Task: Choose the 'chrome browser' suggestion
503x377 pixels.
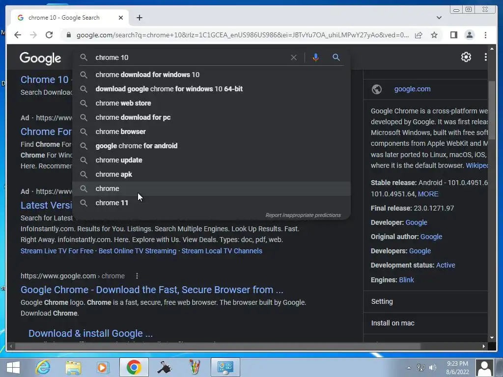Action: tap(212, 132)
